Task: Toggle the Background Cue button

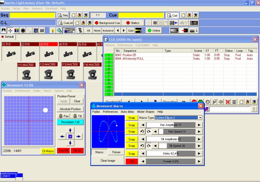Action: click(107, 23)
